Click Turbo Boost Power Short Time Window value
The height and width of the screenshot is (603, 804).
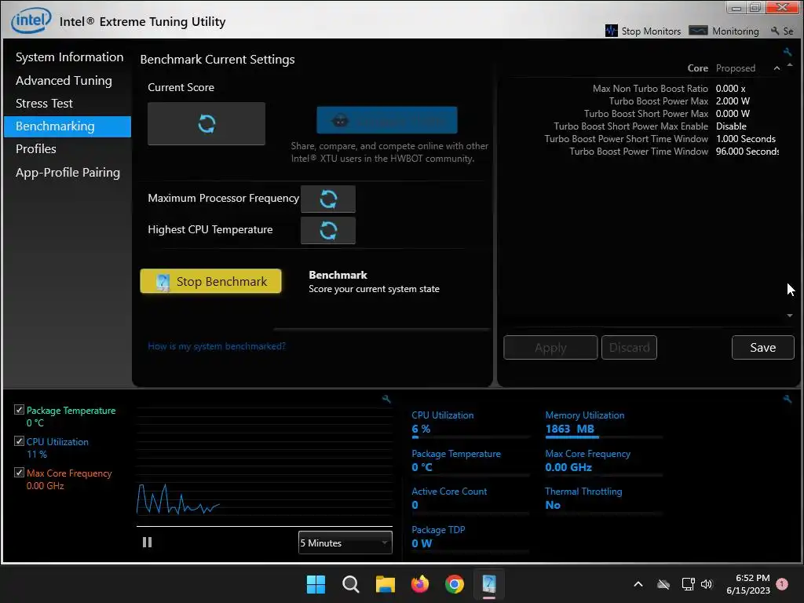pyautogui.click(x=746, y=139)
